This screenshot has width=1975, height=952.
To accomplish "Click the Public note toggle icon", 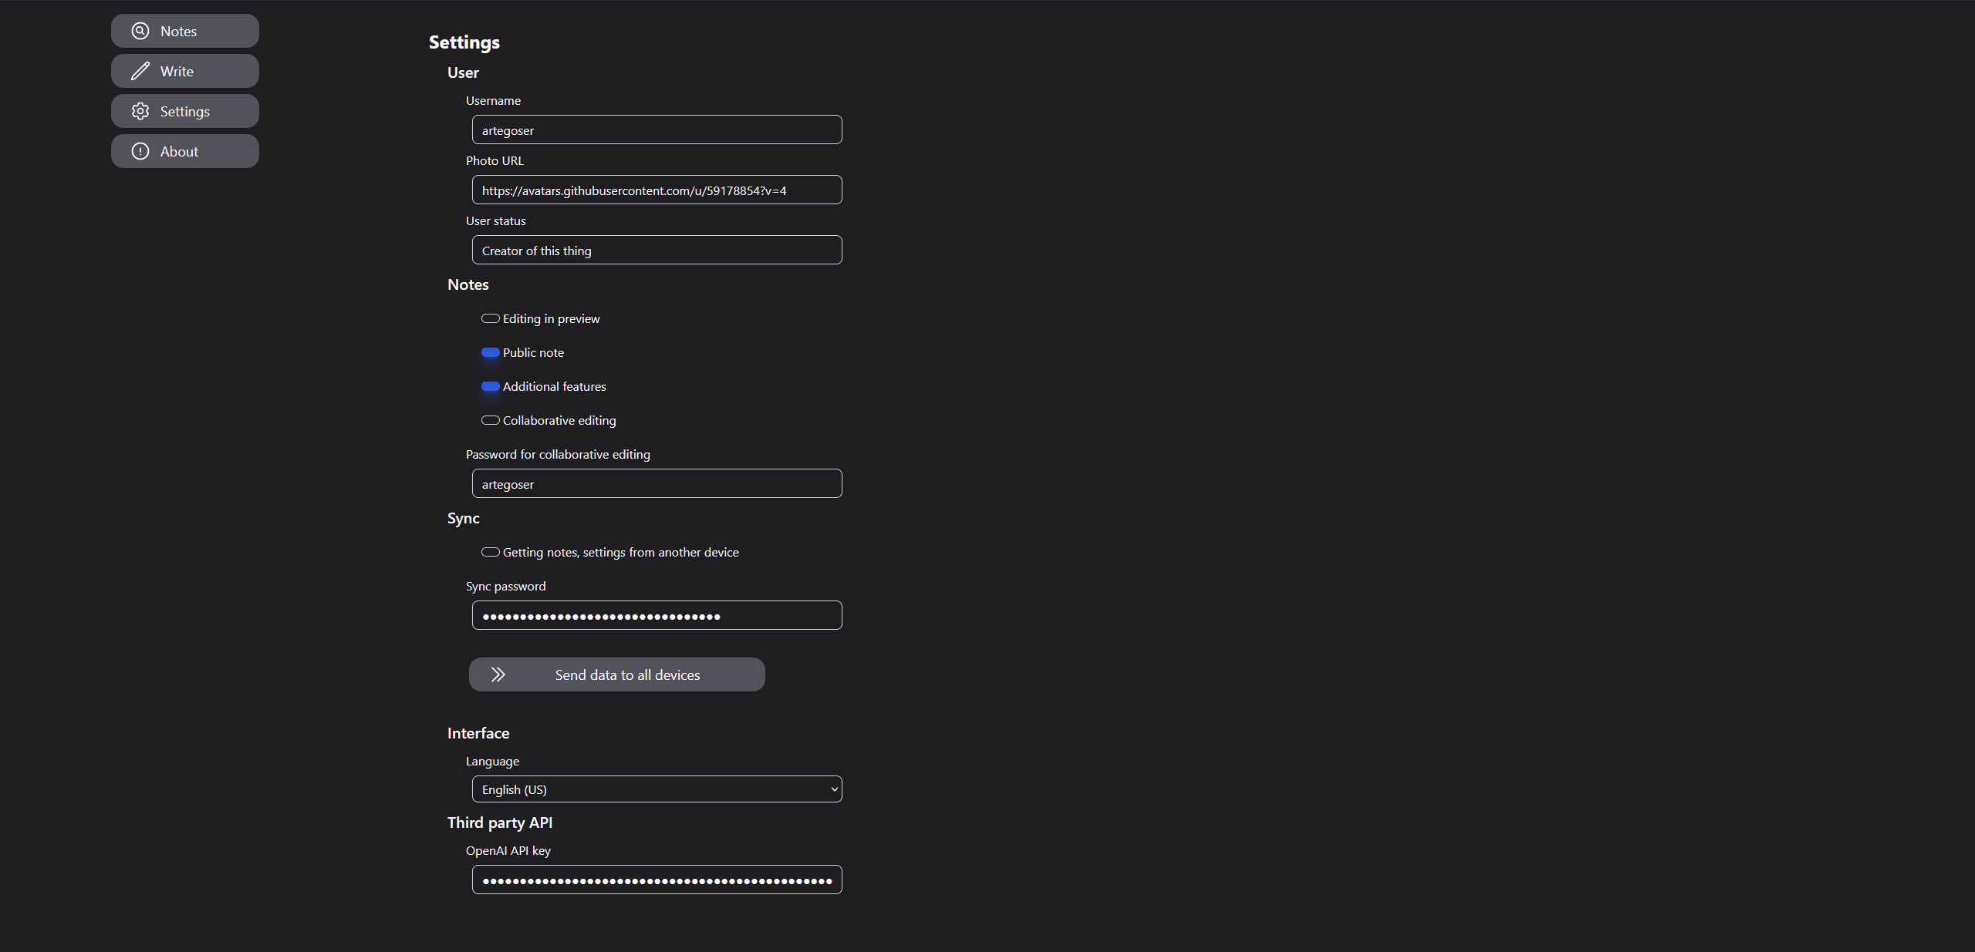I will (x=490, y=352).
